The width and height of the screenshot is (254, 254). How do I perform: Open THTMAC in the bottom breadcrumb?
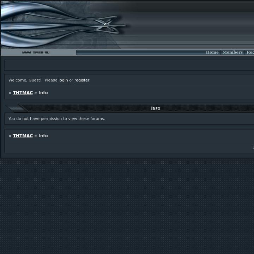[23, 136]
